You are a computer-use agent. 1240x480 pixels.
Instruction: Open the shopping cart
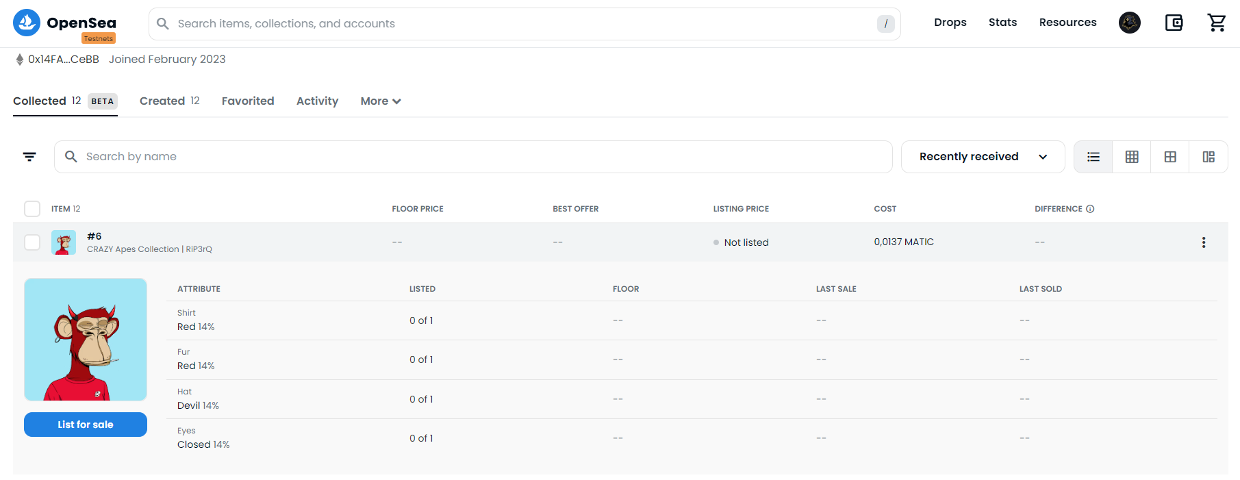[x=1216, y=23]
